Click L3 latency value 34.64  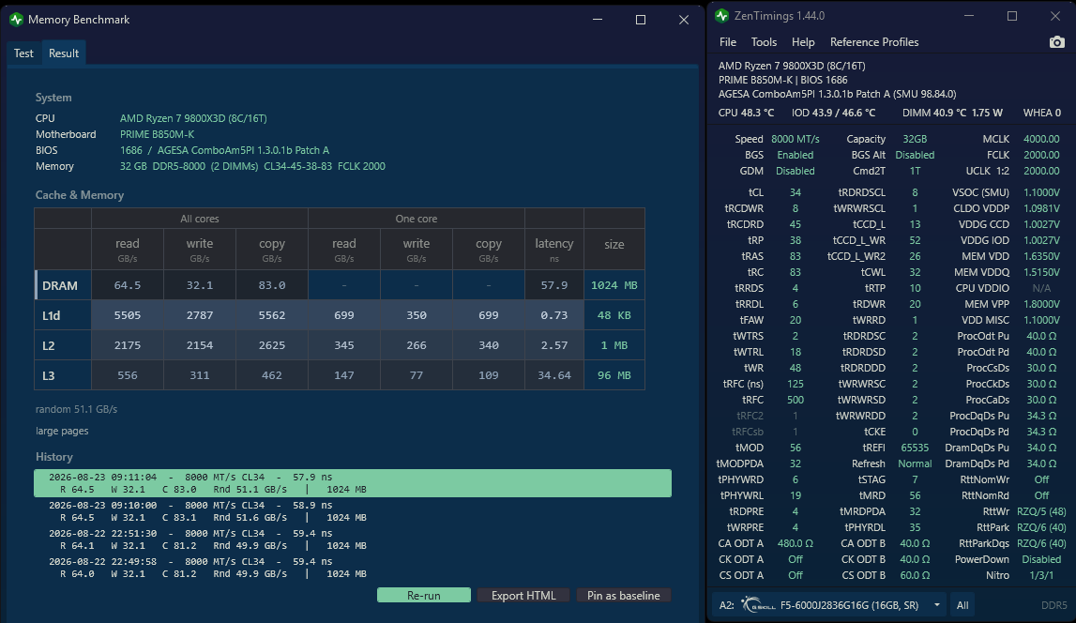553,375
